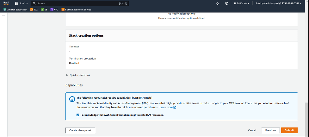Open the Services grid menu
Viewport: 309px width, 137px height.
coord(21,3)
